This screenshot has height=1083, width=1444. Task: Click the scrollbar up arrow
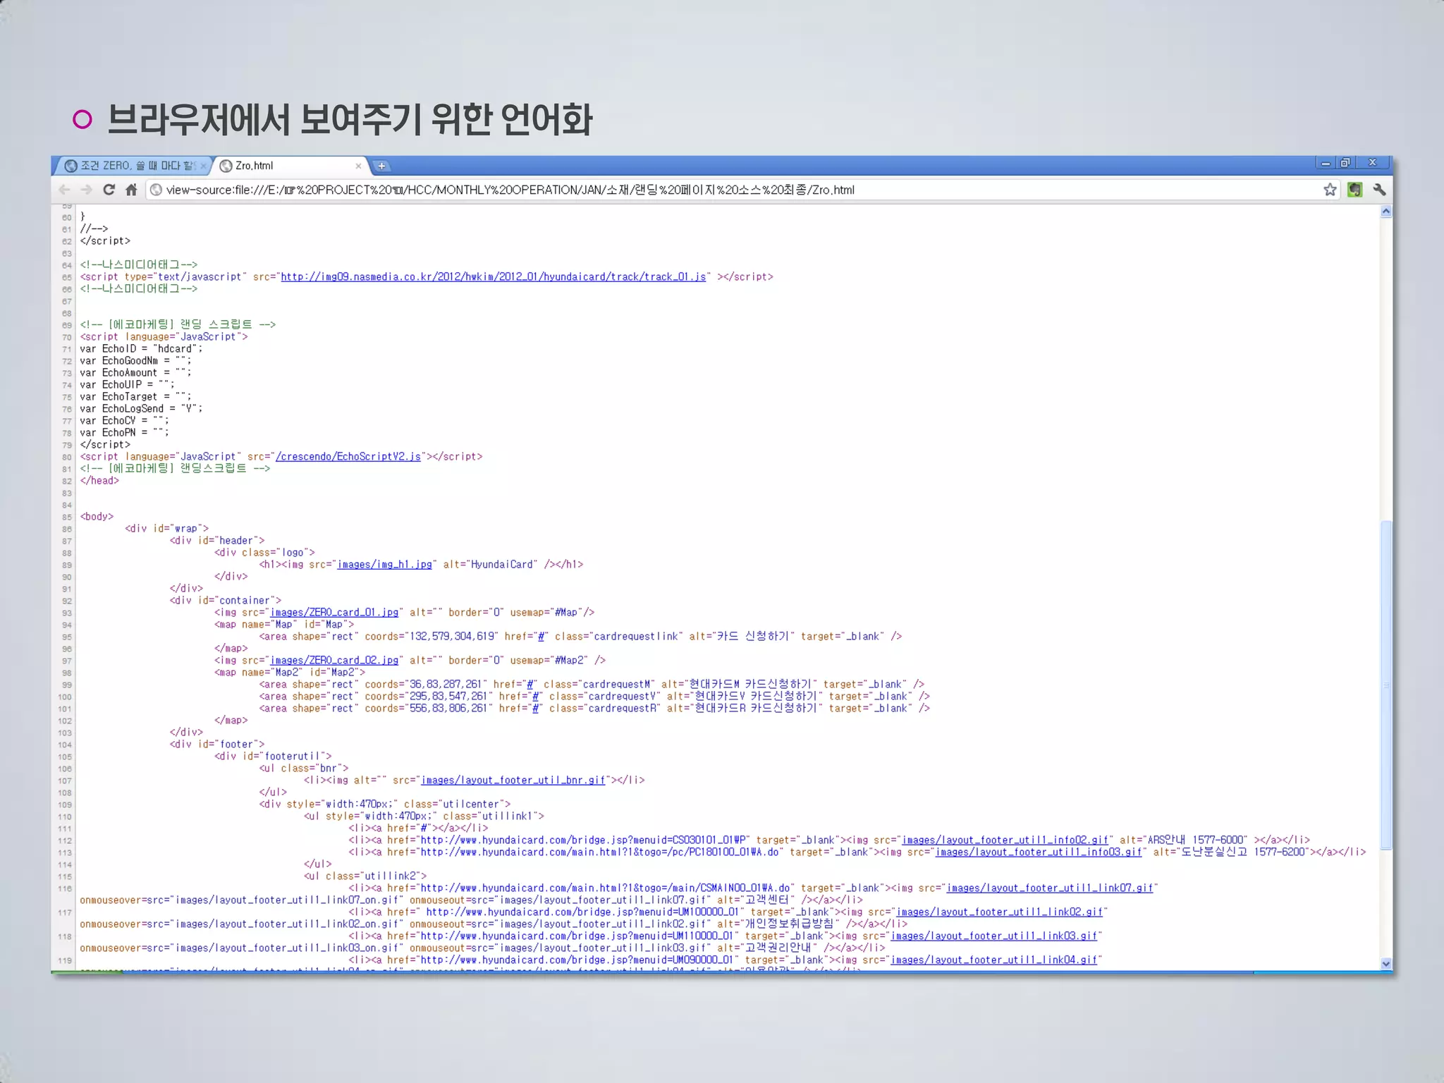[1385, 212]
